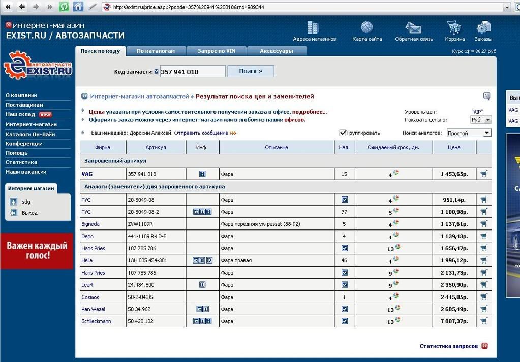The height and width of the screenshot is (362, 520).
Task: Click availability checkbox for Van Wezel row
Action: click(x=345, y=309)
